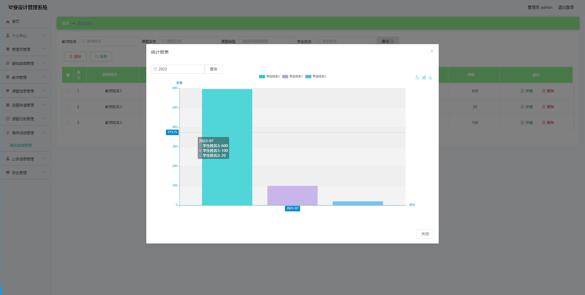Screen dimensions: 585x295
Task: Collapse 最终成绩管理 menu chevron
Action: pos(43,132)
